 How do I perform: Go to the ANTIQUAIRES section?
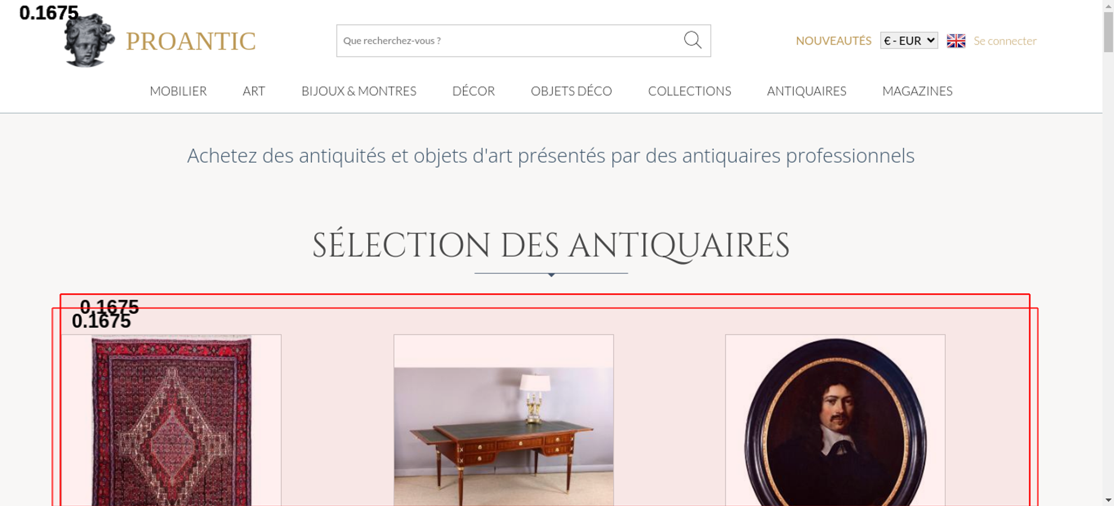[807, 91]
